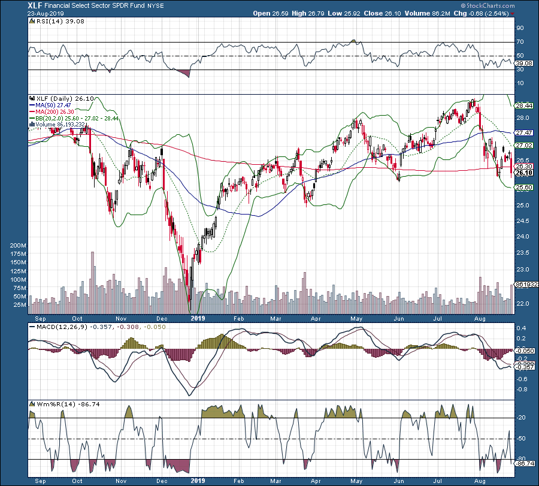This screenshot has width=539, height=486.
Task: Click the 2019 label on the bottom axis
Action: [198, 481]
